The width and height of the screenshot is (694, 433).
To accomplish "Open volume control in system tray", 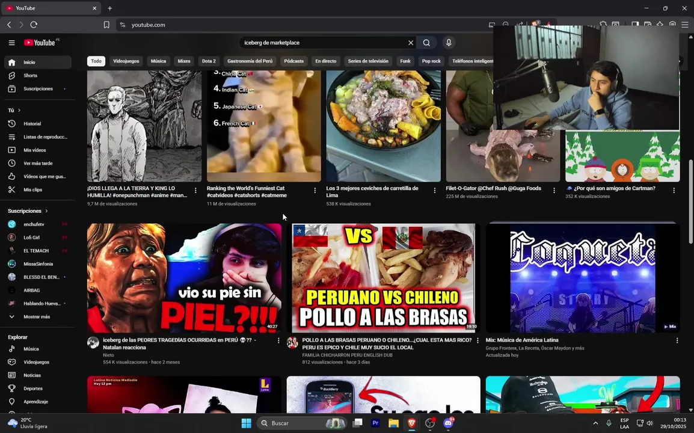I will 649,423.
